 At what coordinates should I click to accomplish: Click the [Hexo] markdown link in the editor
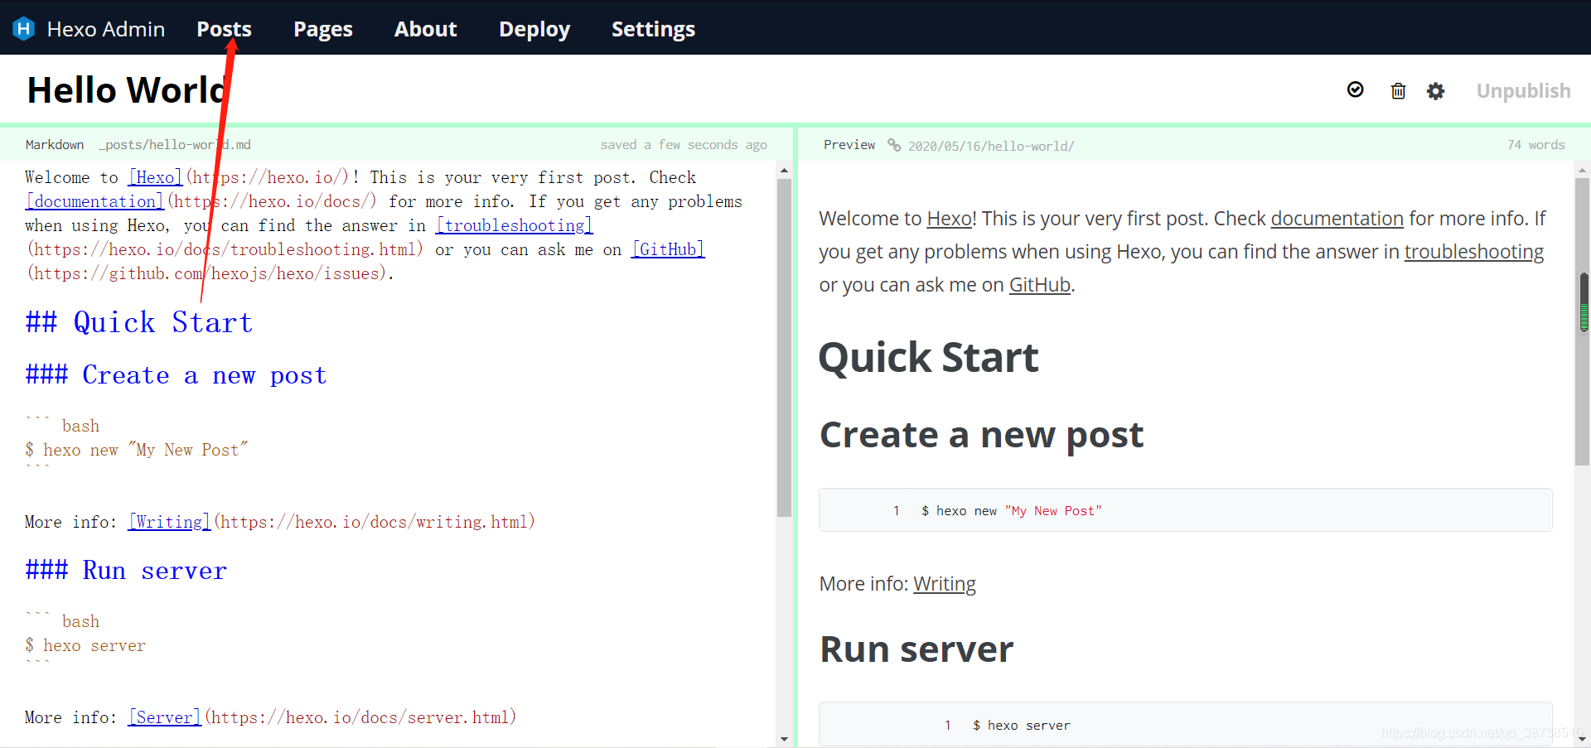point(155,177)
